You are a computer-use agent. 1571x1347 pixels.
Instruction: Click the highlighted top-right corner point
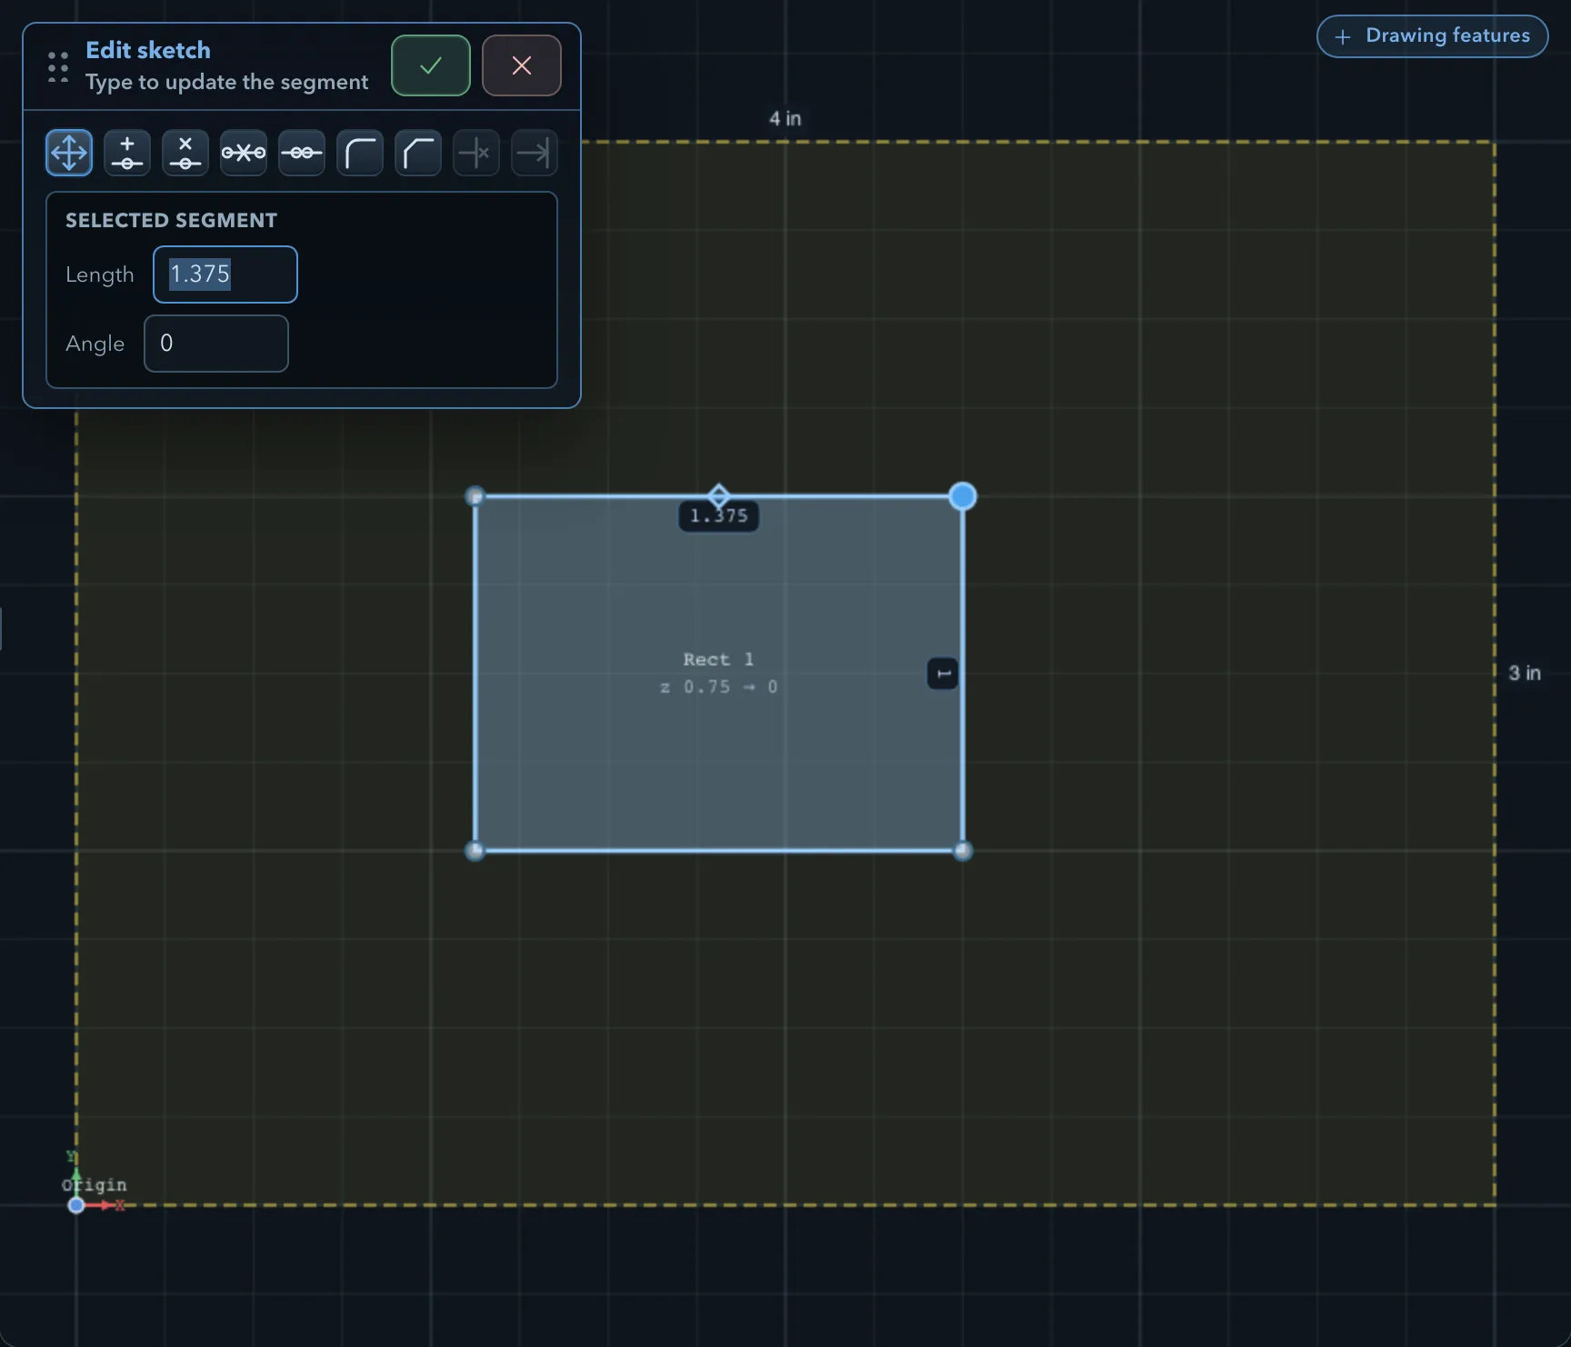point(963,496)
